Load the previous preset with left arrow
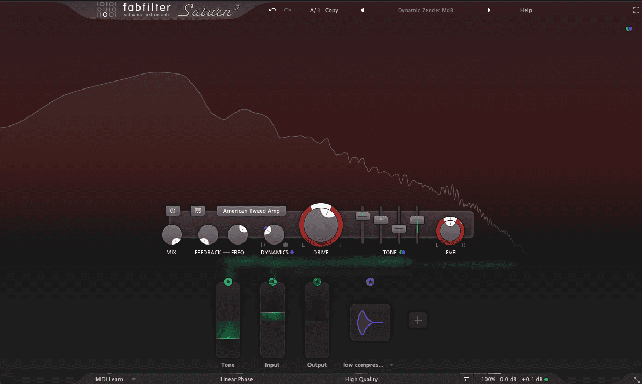This screenshot has height=384, width=642. [x=363, y=10]
